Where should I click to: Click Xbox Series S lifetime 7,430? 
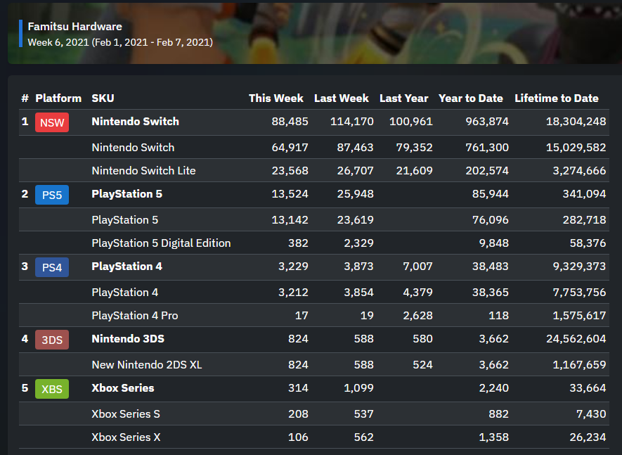[x=591, y=414]
